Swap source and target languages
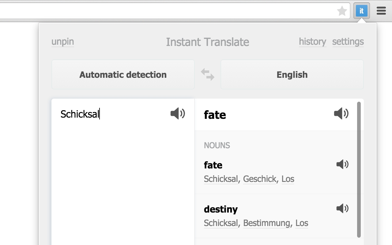 tap(208, 74)
